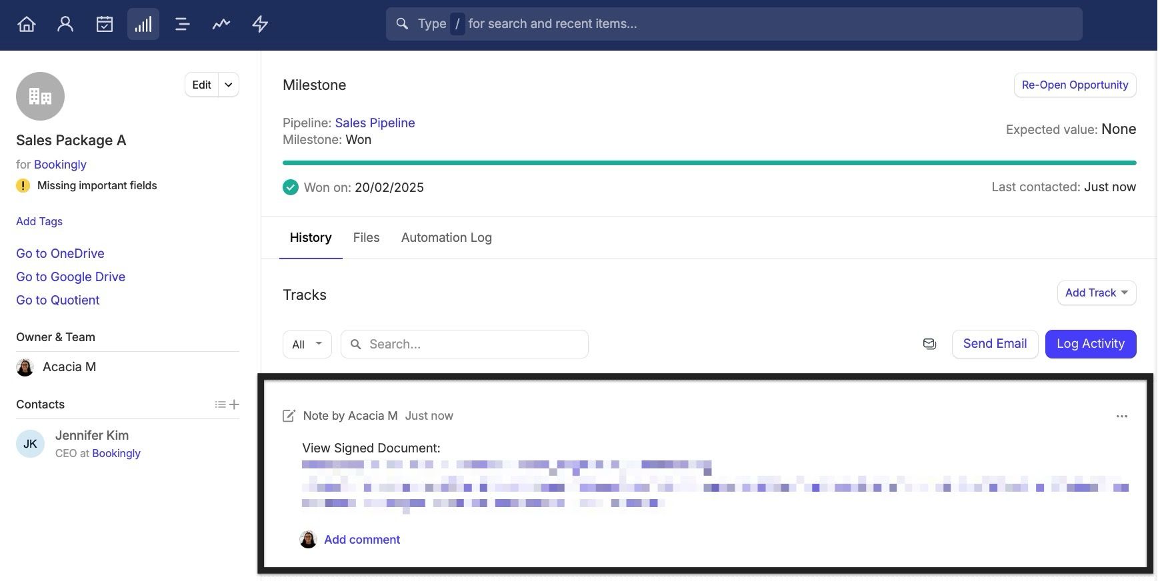Switch to the Files tab
This screenshot has width=1160, height=581.
click(366, 238)
